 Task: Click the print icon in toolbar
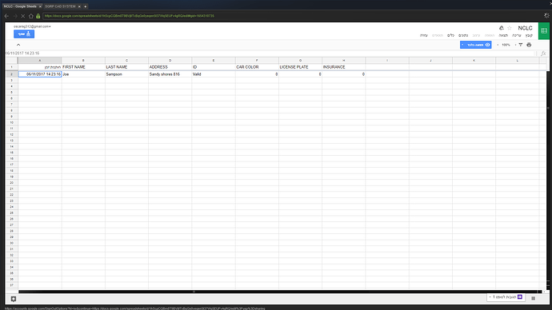coord(529,45)
